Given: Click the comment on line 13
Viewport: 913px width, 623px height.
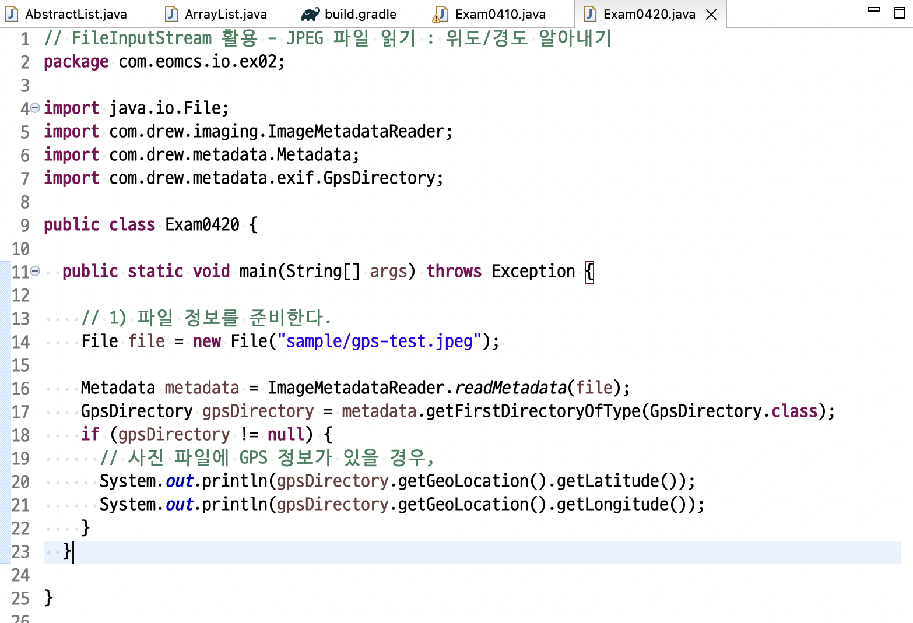Looking at the screenshot, I should (206, 318).
